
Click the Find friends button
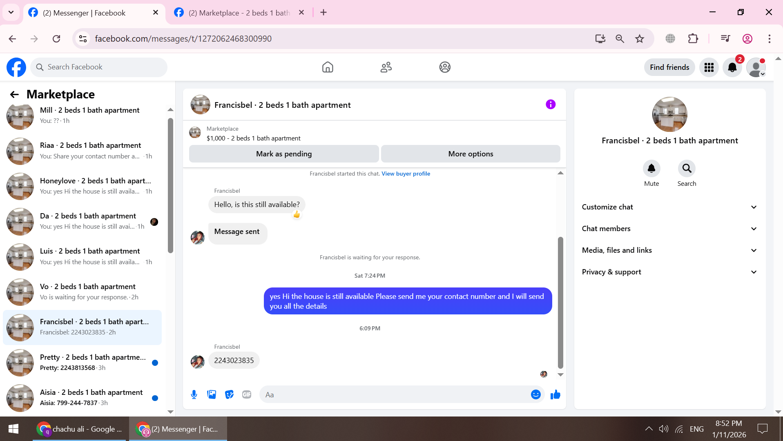pos(669,67)
